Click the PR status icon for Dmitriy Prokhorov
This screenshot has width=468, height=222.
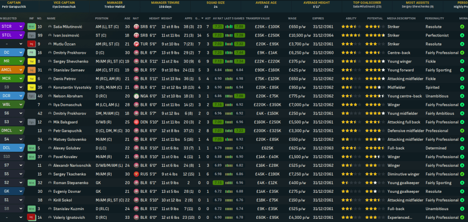(32, 53)
